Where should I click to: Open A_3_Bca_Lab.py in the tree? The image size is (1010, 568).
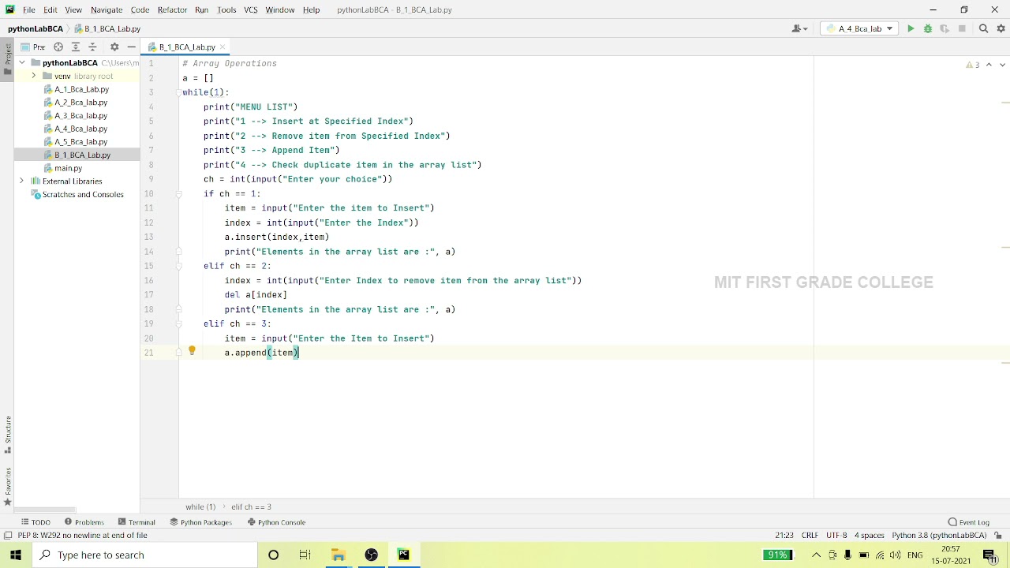click(x=75, y=116)
